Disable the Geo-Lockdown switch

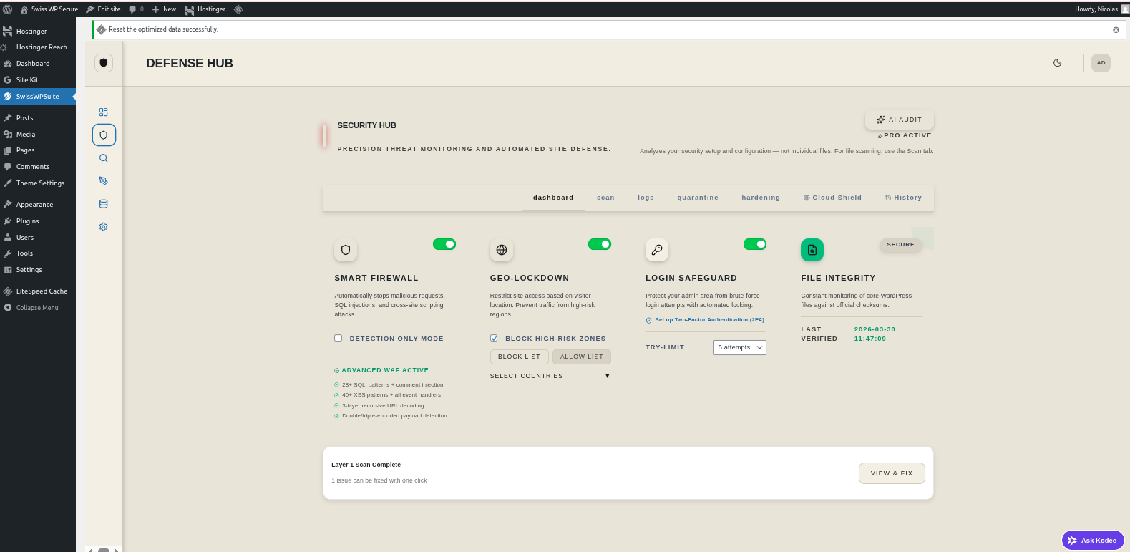600,244
